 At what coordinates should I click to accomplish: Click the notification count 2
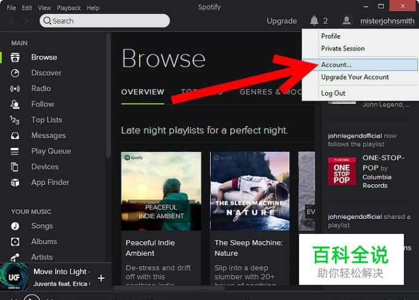(x=325, y=21)
